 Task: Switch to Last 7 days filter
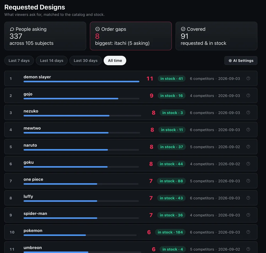[x=19, y=60]
